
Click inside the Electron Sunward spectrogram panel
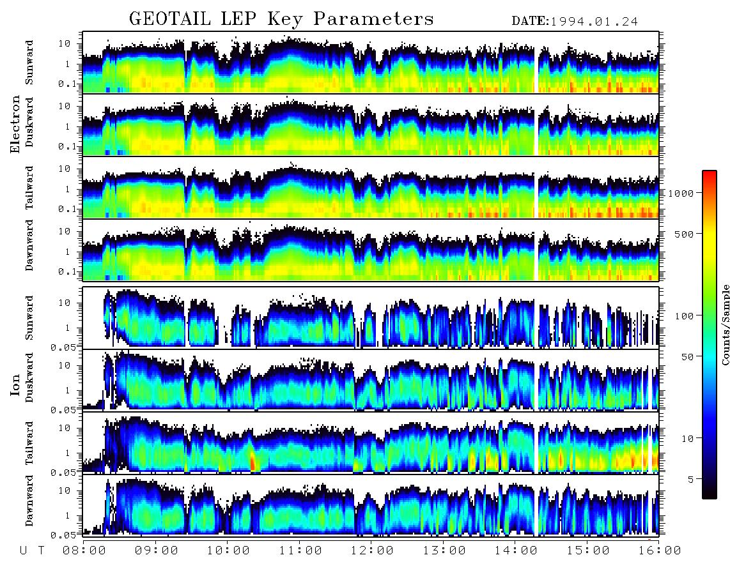(x=371, y=63)
